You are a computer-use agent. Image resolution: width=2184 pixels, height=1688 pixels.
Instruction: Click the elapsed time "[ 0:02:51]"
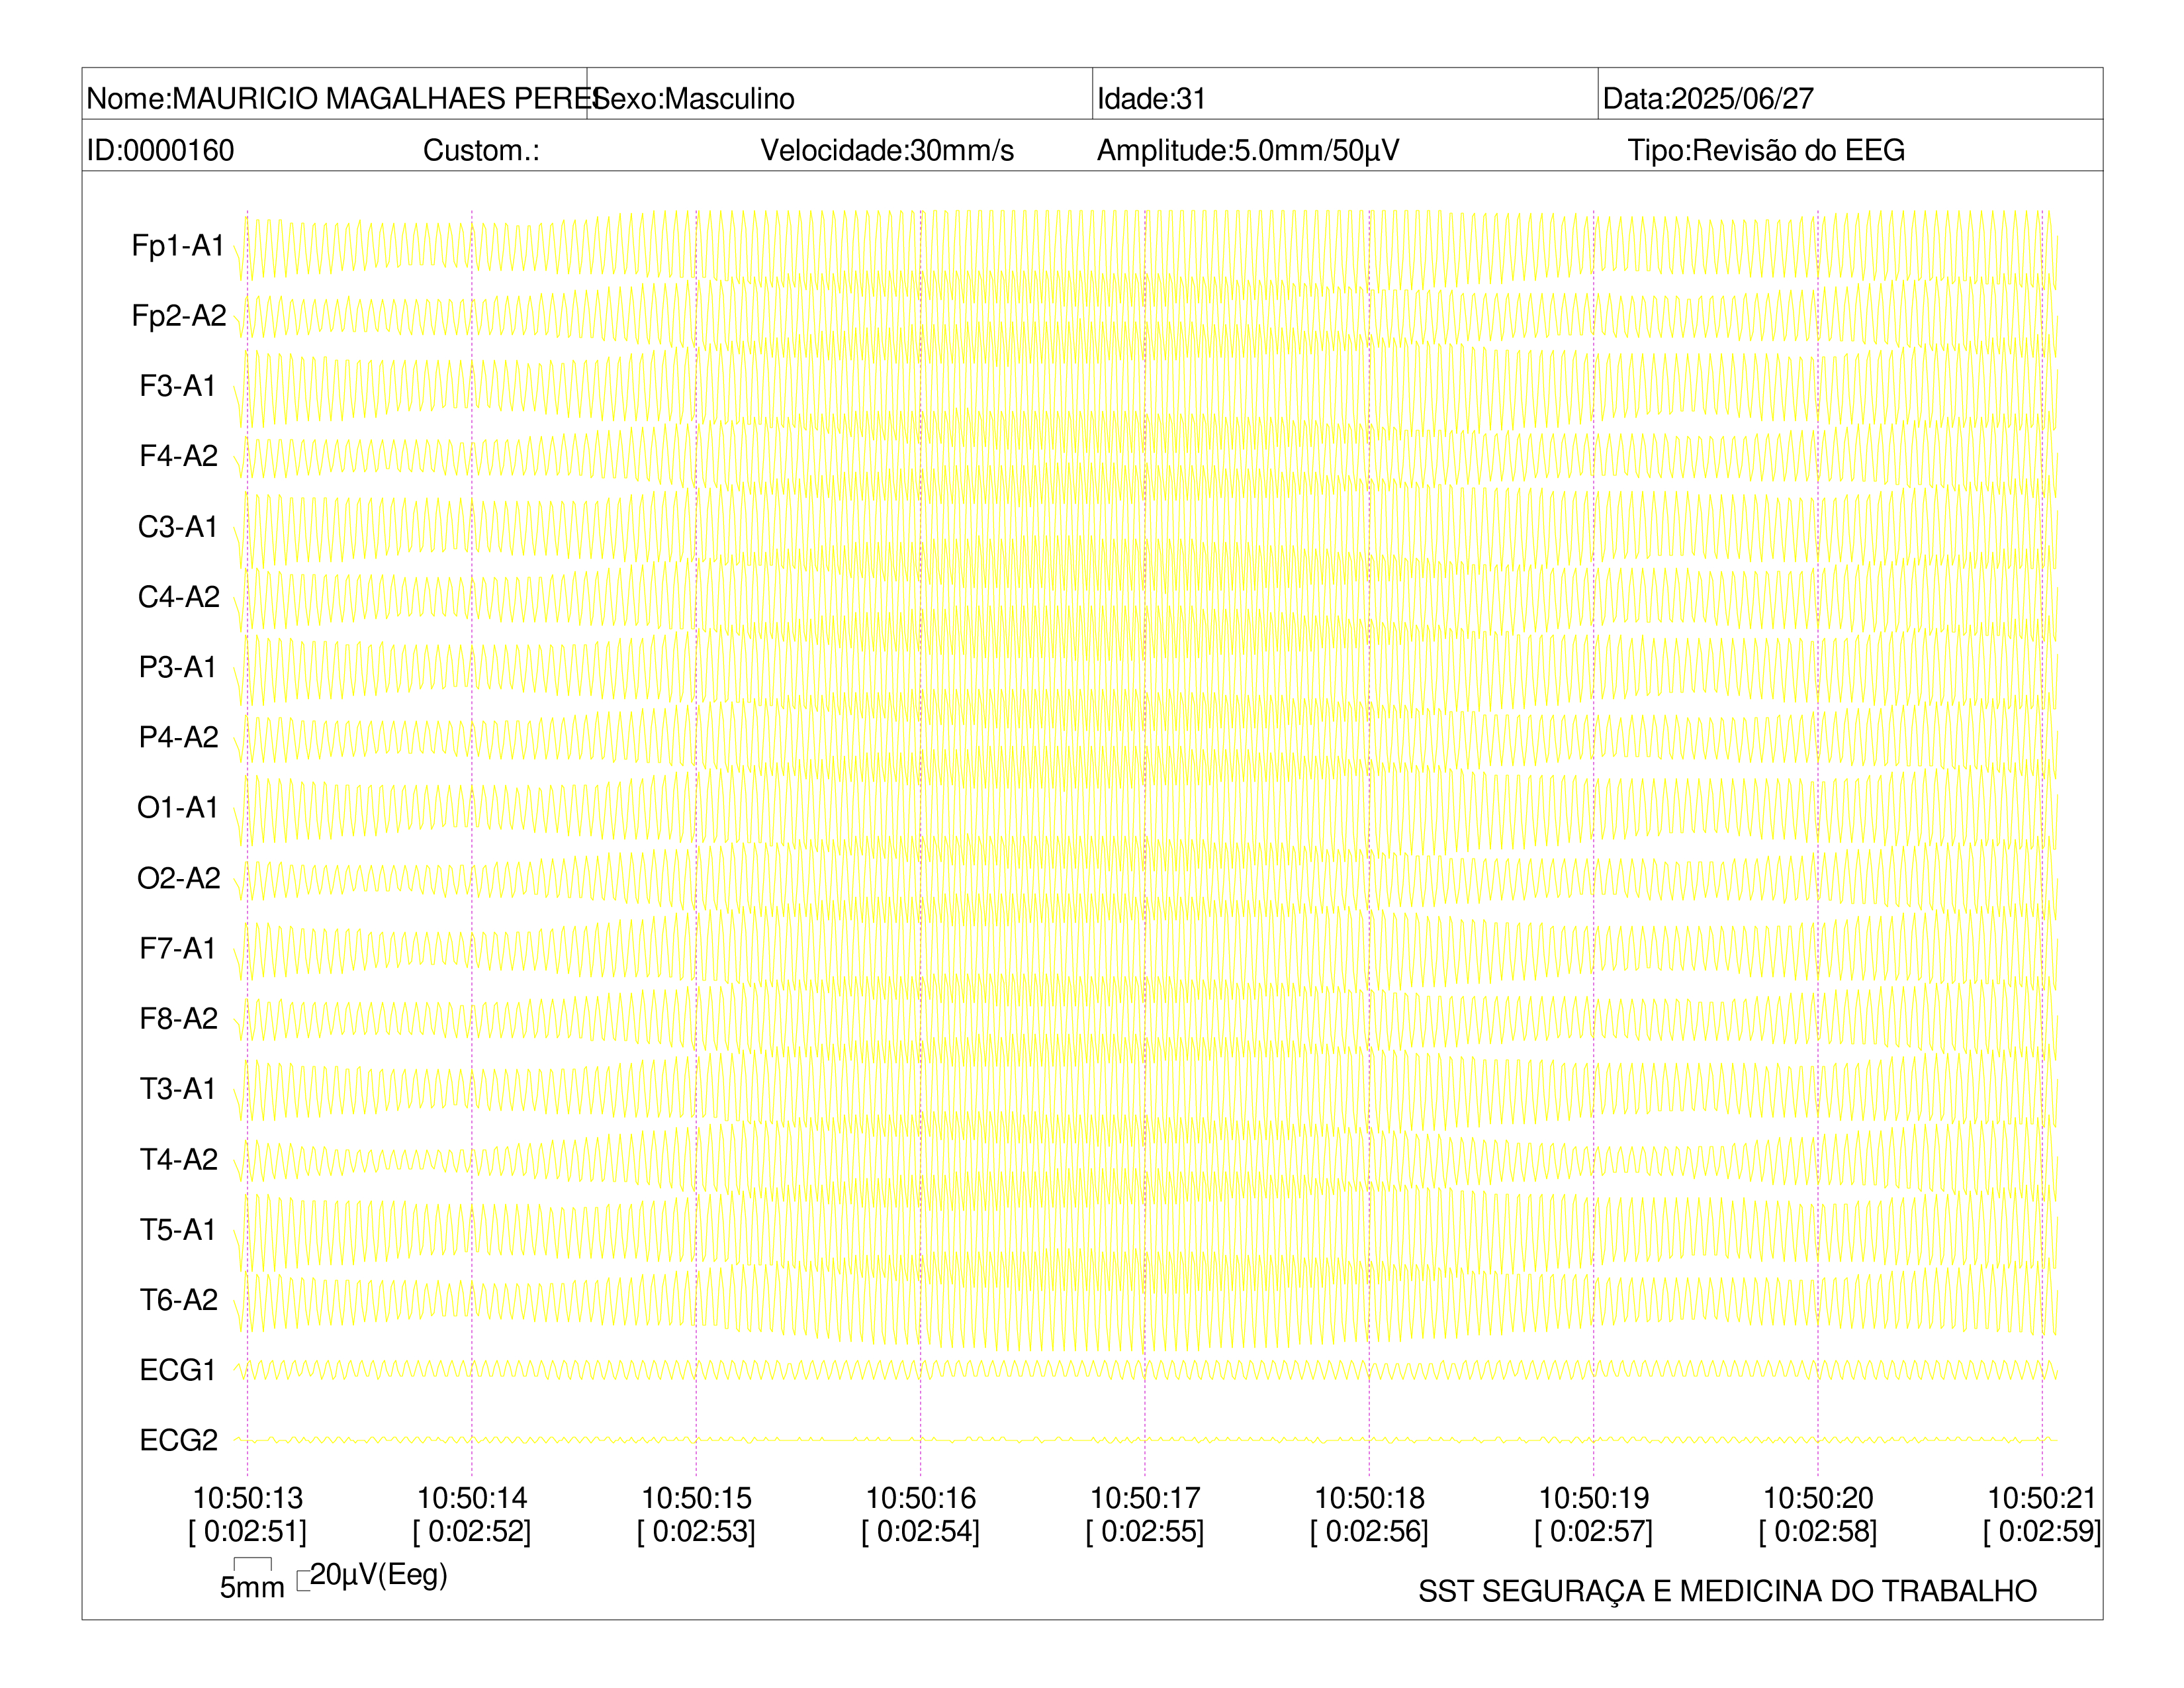pos(247,1531)
